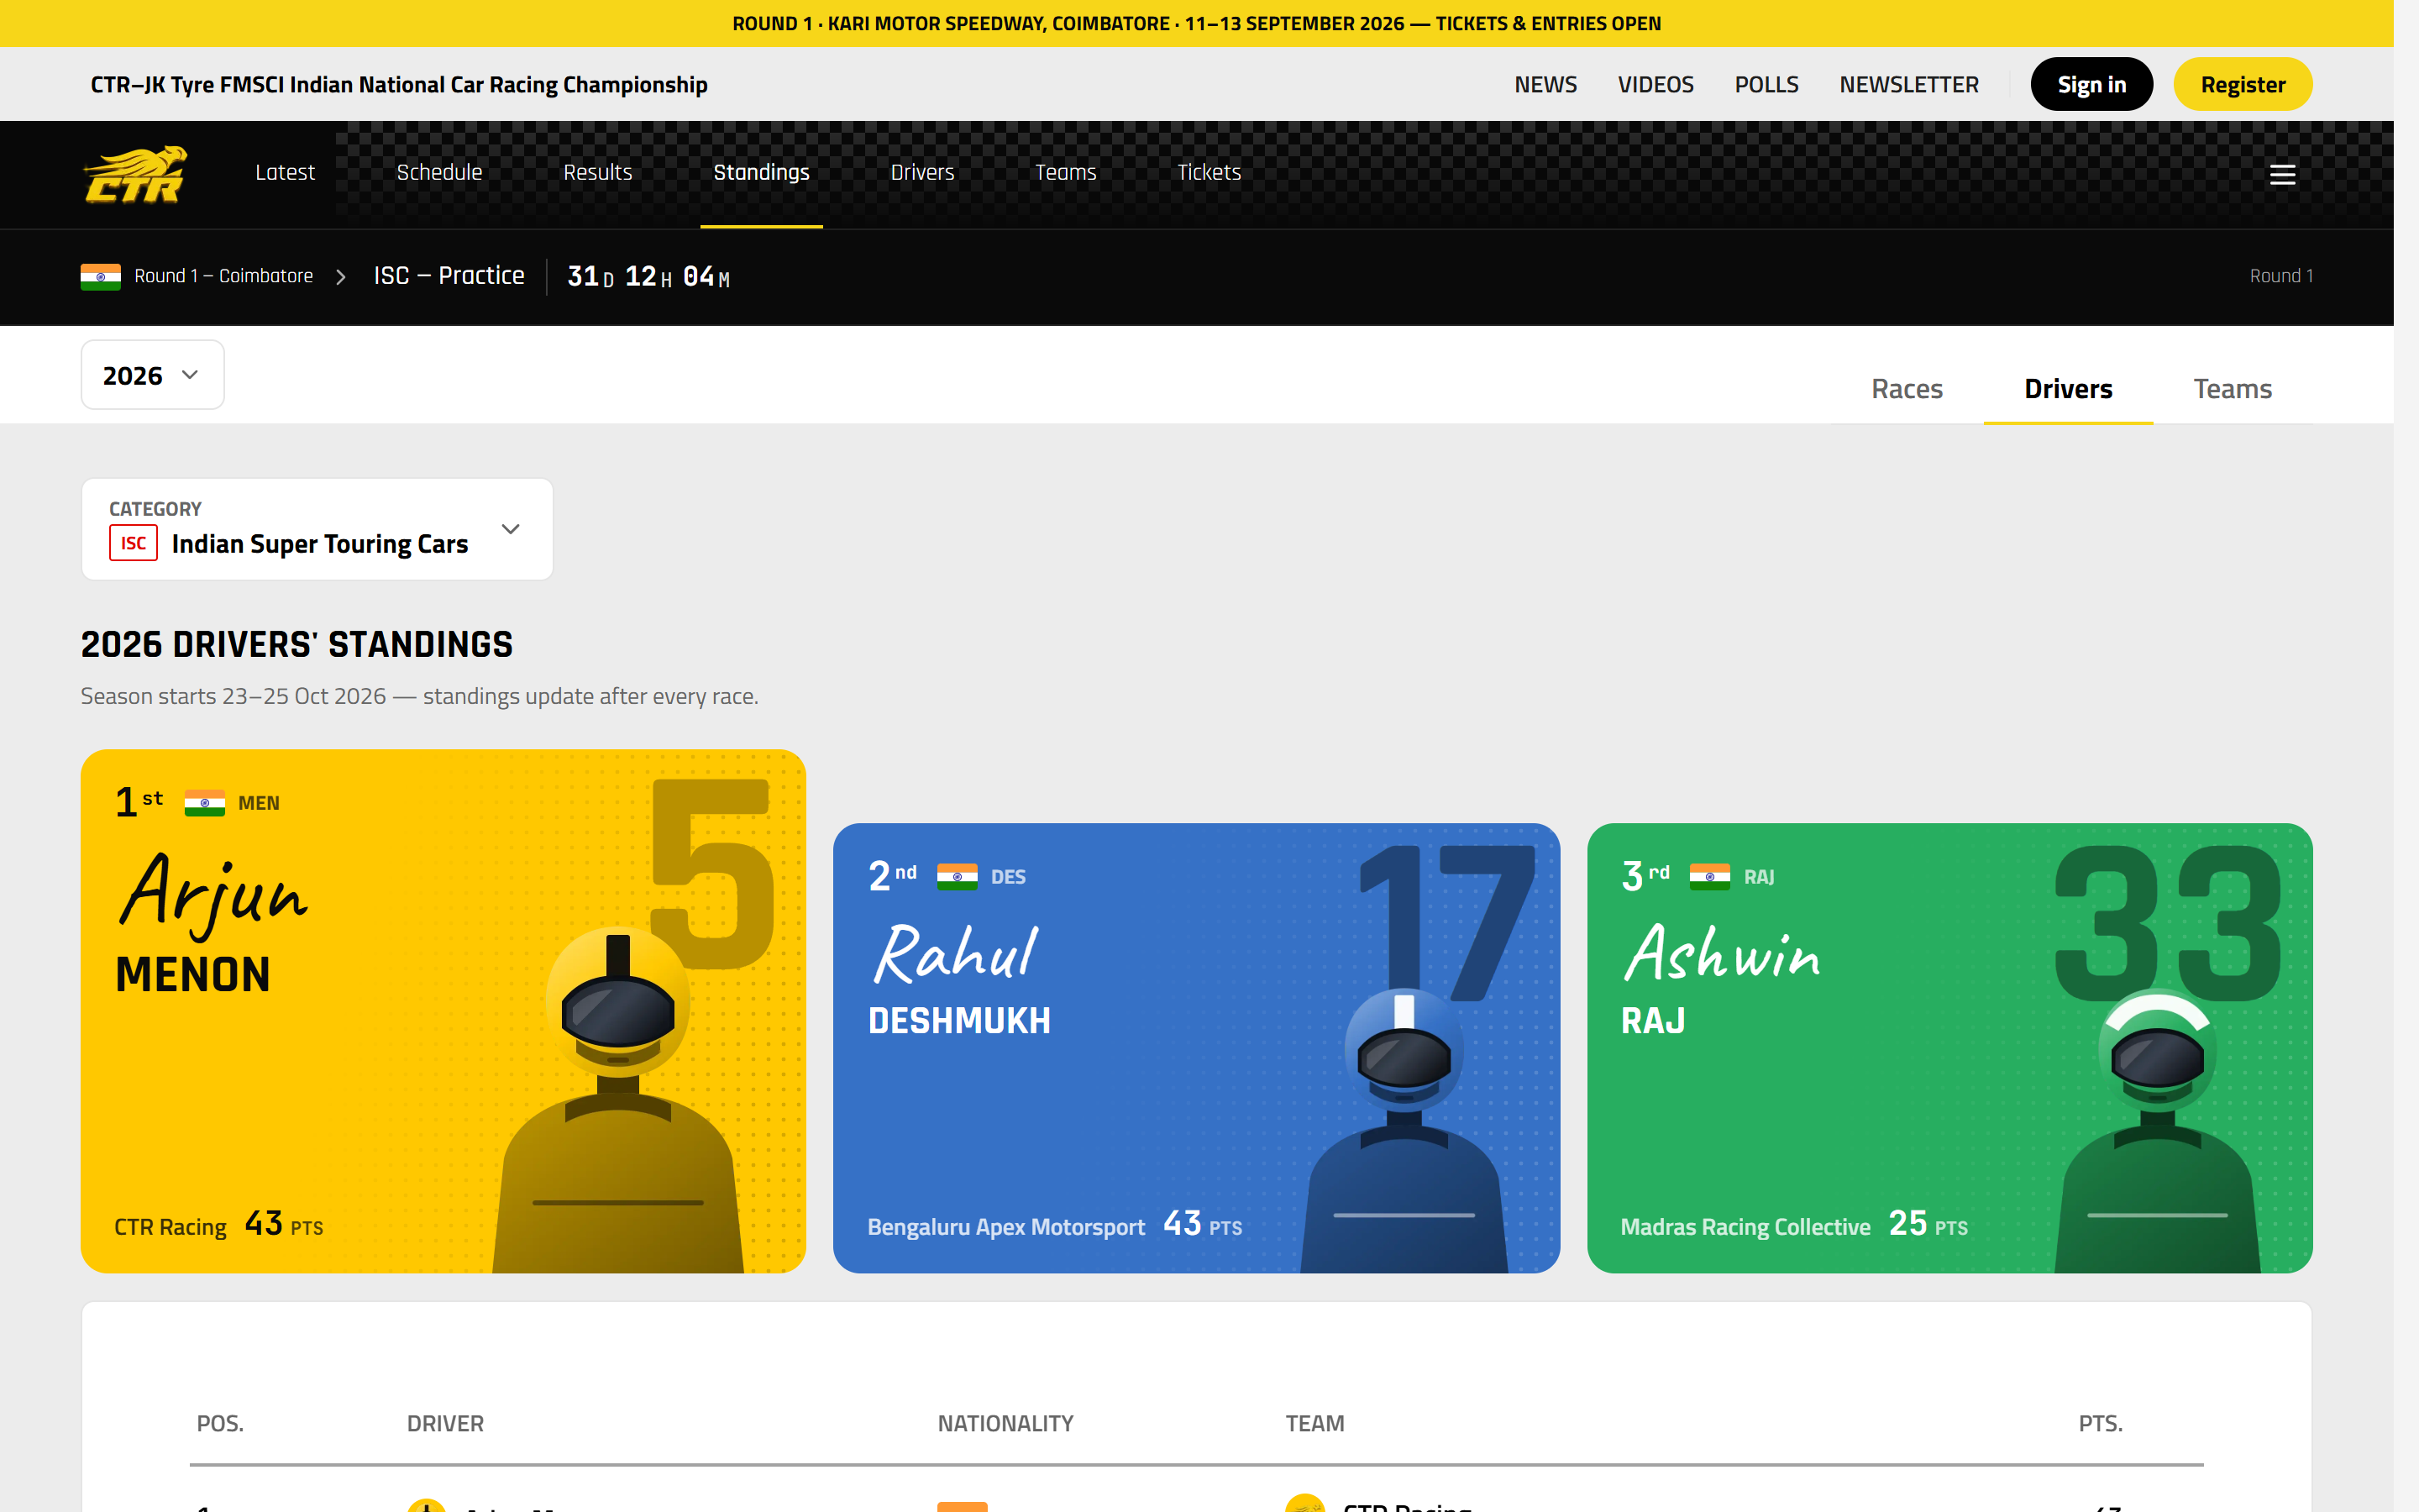Switch to the Races tab

(1906, 389)
